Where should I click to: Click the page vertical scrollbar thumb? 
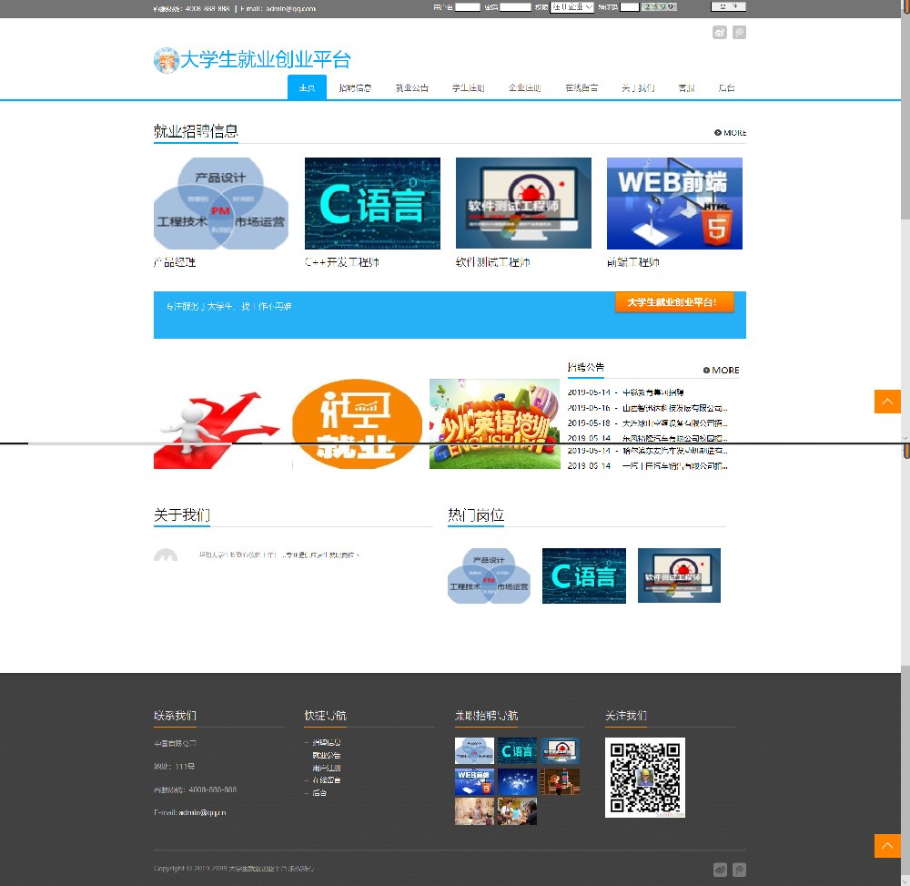tap(905, 117)
